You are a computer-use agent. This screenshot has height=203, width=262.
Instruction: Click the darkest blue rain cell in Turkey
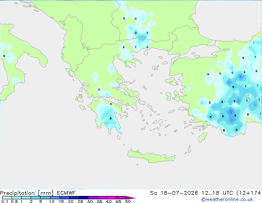click(231, 112)
